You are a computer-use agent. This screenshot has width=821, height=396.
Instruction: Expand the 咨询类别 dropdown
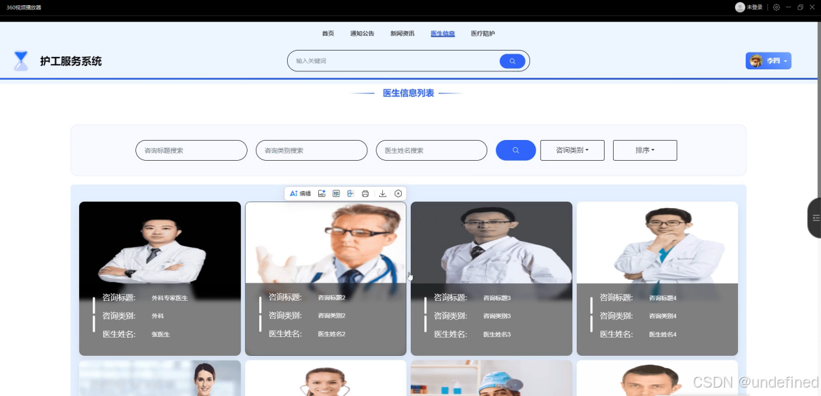(x=572, y=150)
